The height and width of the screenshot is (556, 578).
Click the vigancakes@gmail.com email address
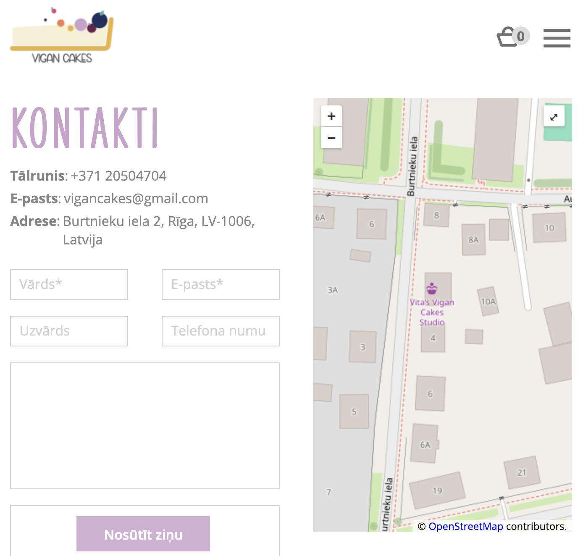pos(136,199)
